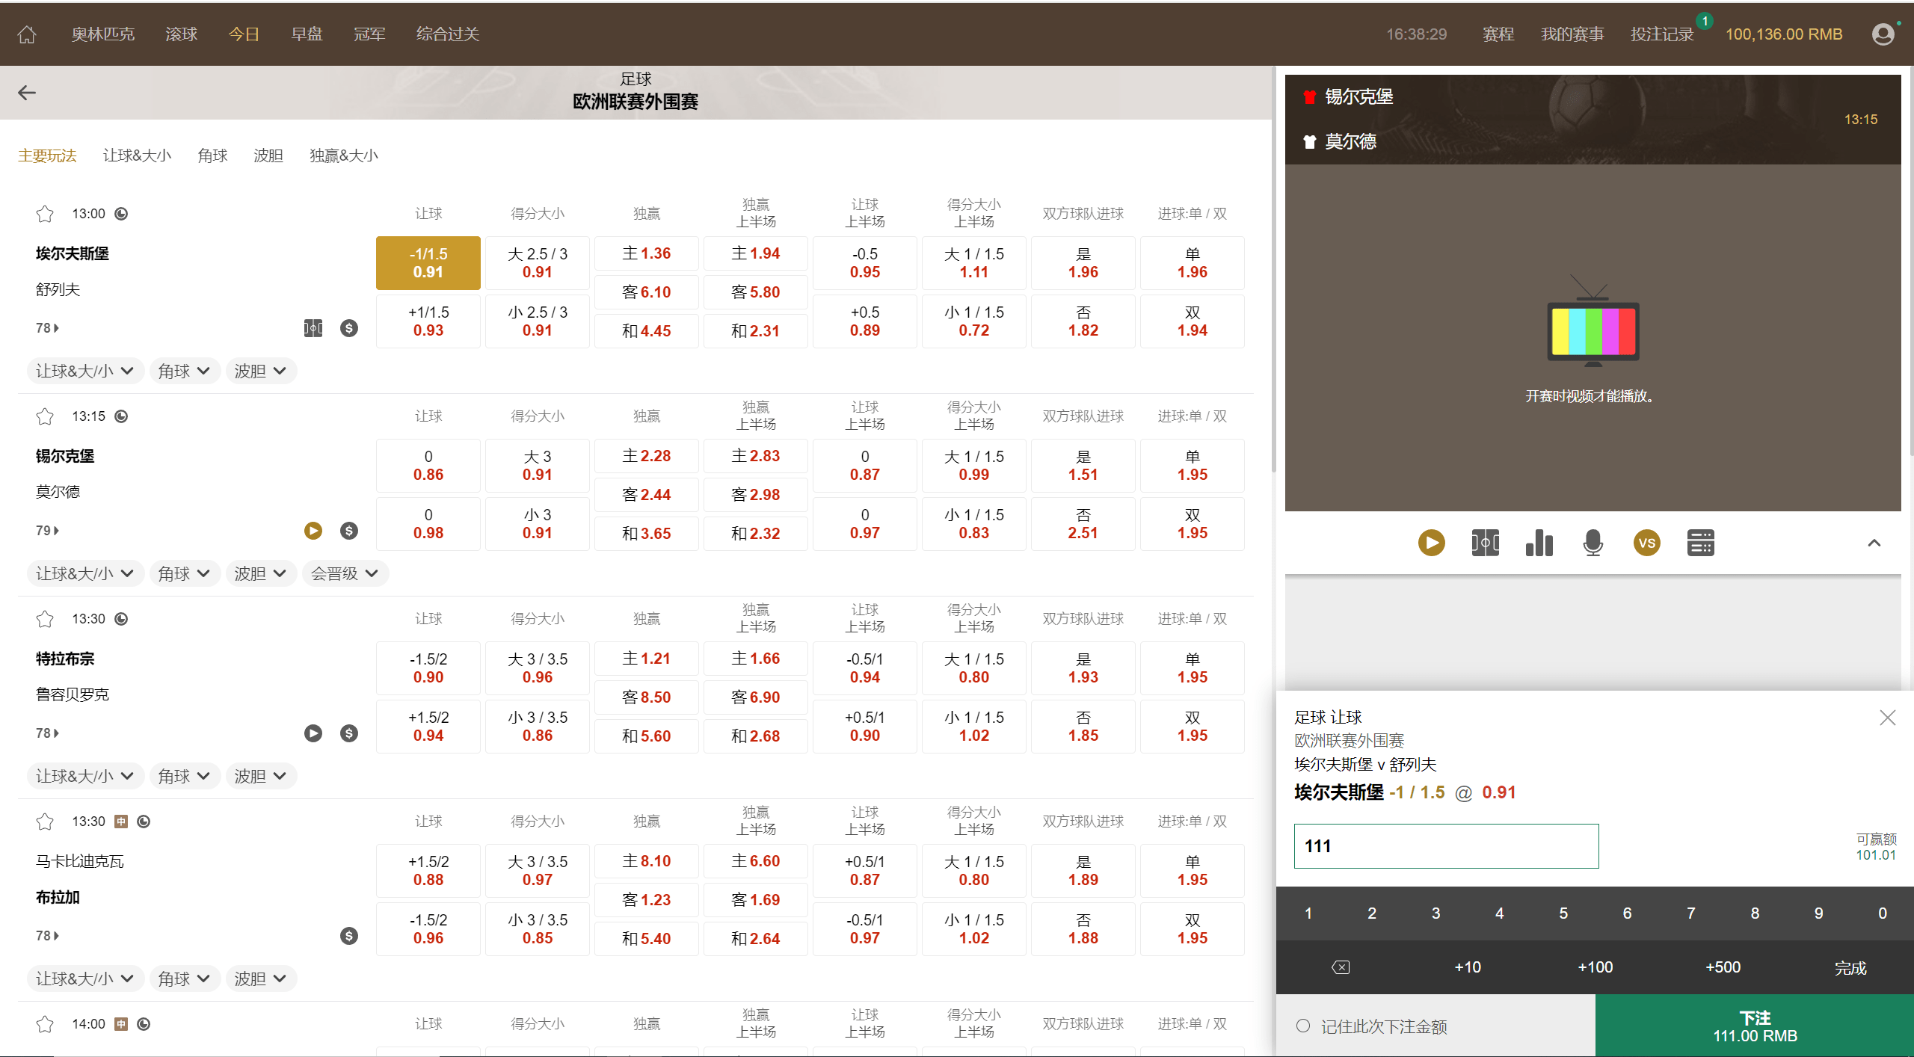The image size is (1914, 1057).
Task: Open pitch tracker icon for 埃尔夫斯堡 match
Action: pos(313,328)
